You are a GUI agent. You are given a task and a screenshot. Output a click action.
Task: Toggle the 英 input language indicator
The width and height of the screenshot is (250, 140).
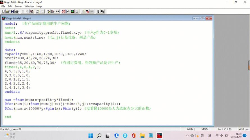202,136
